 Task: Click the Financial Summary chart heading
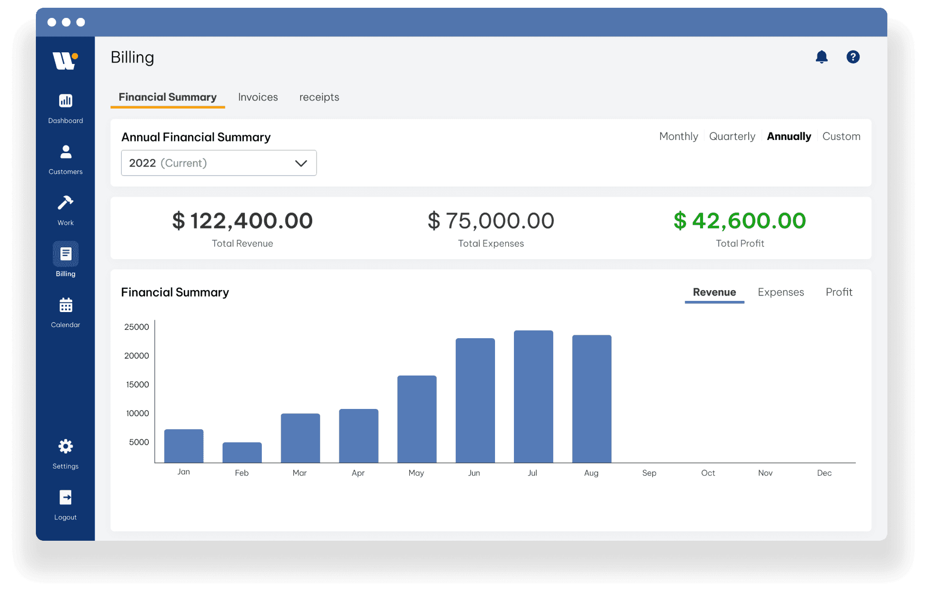tap(175, 293)
